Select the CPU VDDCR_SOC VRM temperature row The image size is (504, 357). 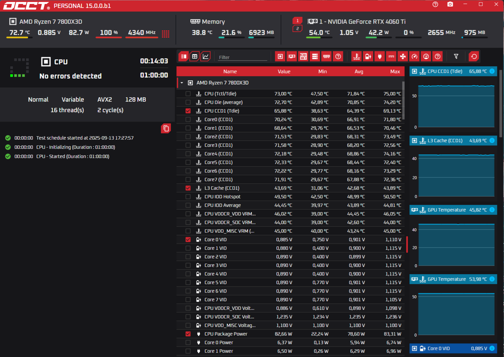pyautogui.click(x=290, y=222)
